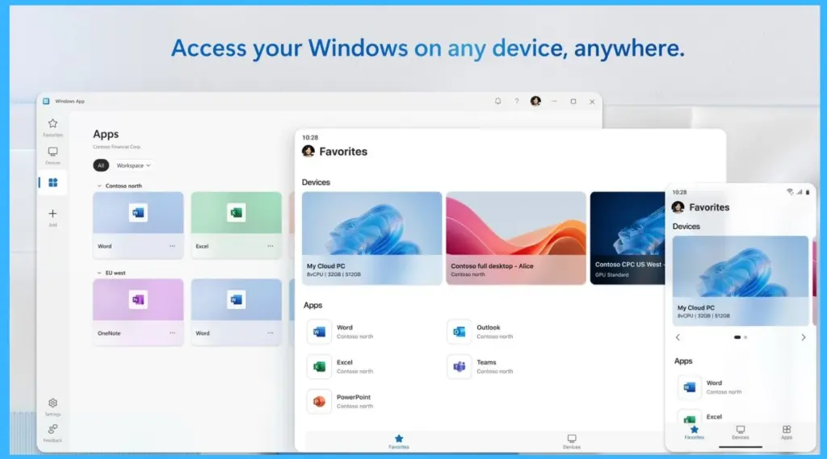Image resolution: width=827 pixels, height=459 pixels.
Task: Collapse the Contoso north group
Action: (x=99, y=186)
